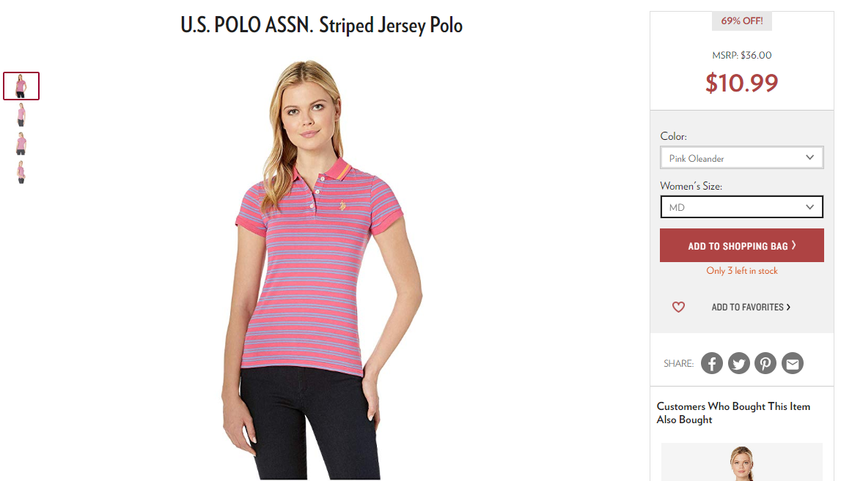Select the first product thumbnail

[x=21, y=86]
